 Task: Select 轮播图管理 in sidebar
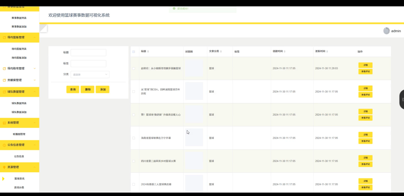click(19, 134)
